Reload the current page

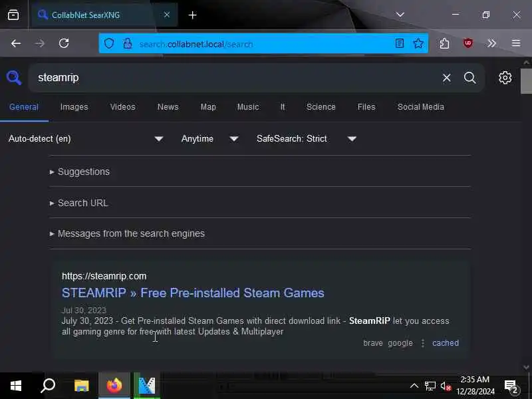pos(64,43)
